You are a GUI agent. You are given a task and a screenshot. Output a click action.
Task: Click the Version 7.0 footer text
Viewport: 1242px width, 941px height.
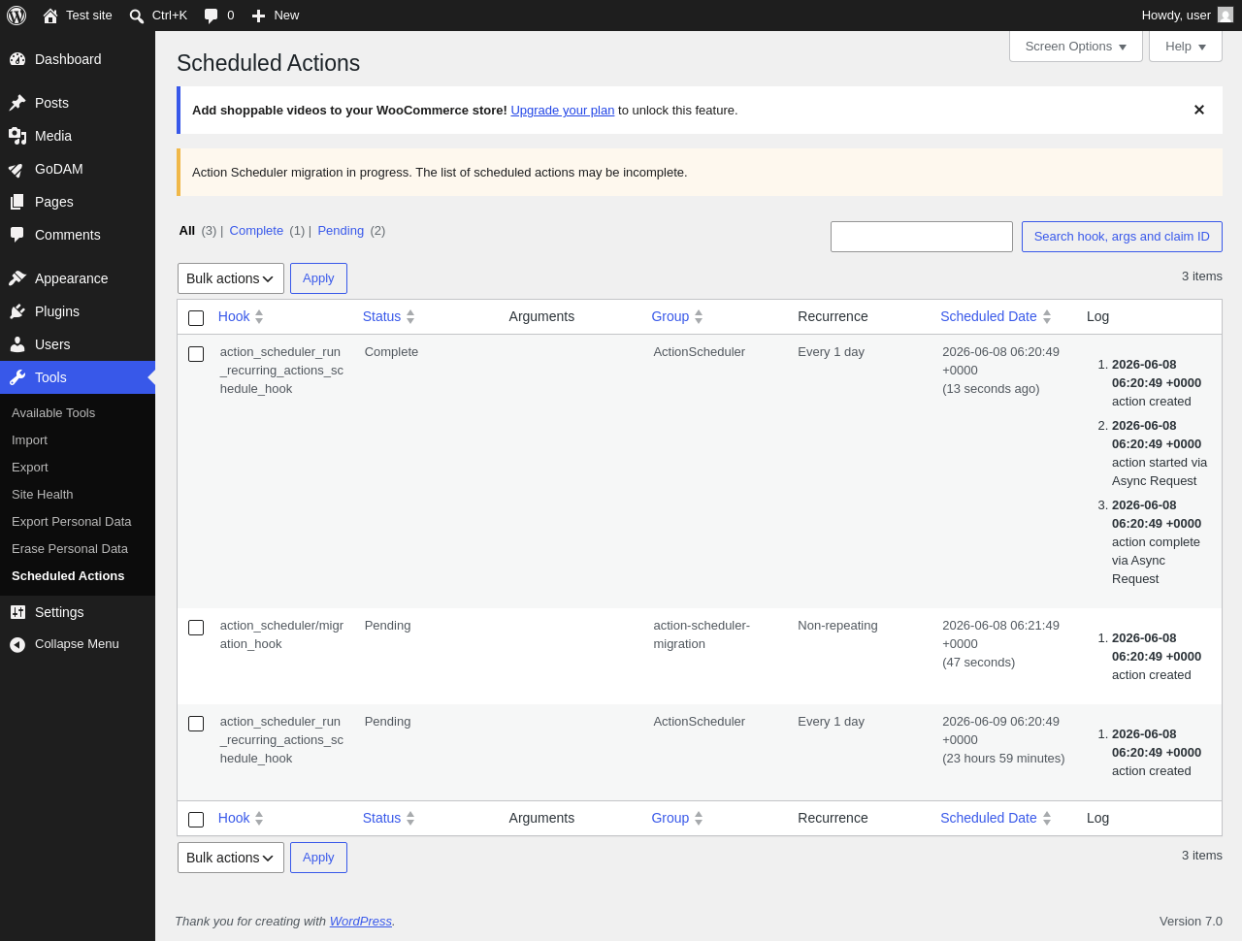point(1191,922)
